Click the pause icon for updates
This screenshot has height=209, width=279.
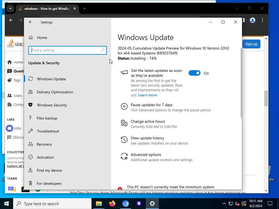124,106
